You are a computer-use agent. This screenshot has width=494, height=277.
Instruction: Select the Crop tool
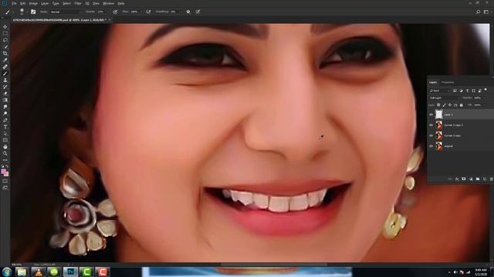tap(5, 53)
